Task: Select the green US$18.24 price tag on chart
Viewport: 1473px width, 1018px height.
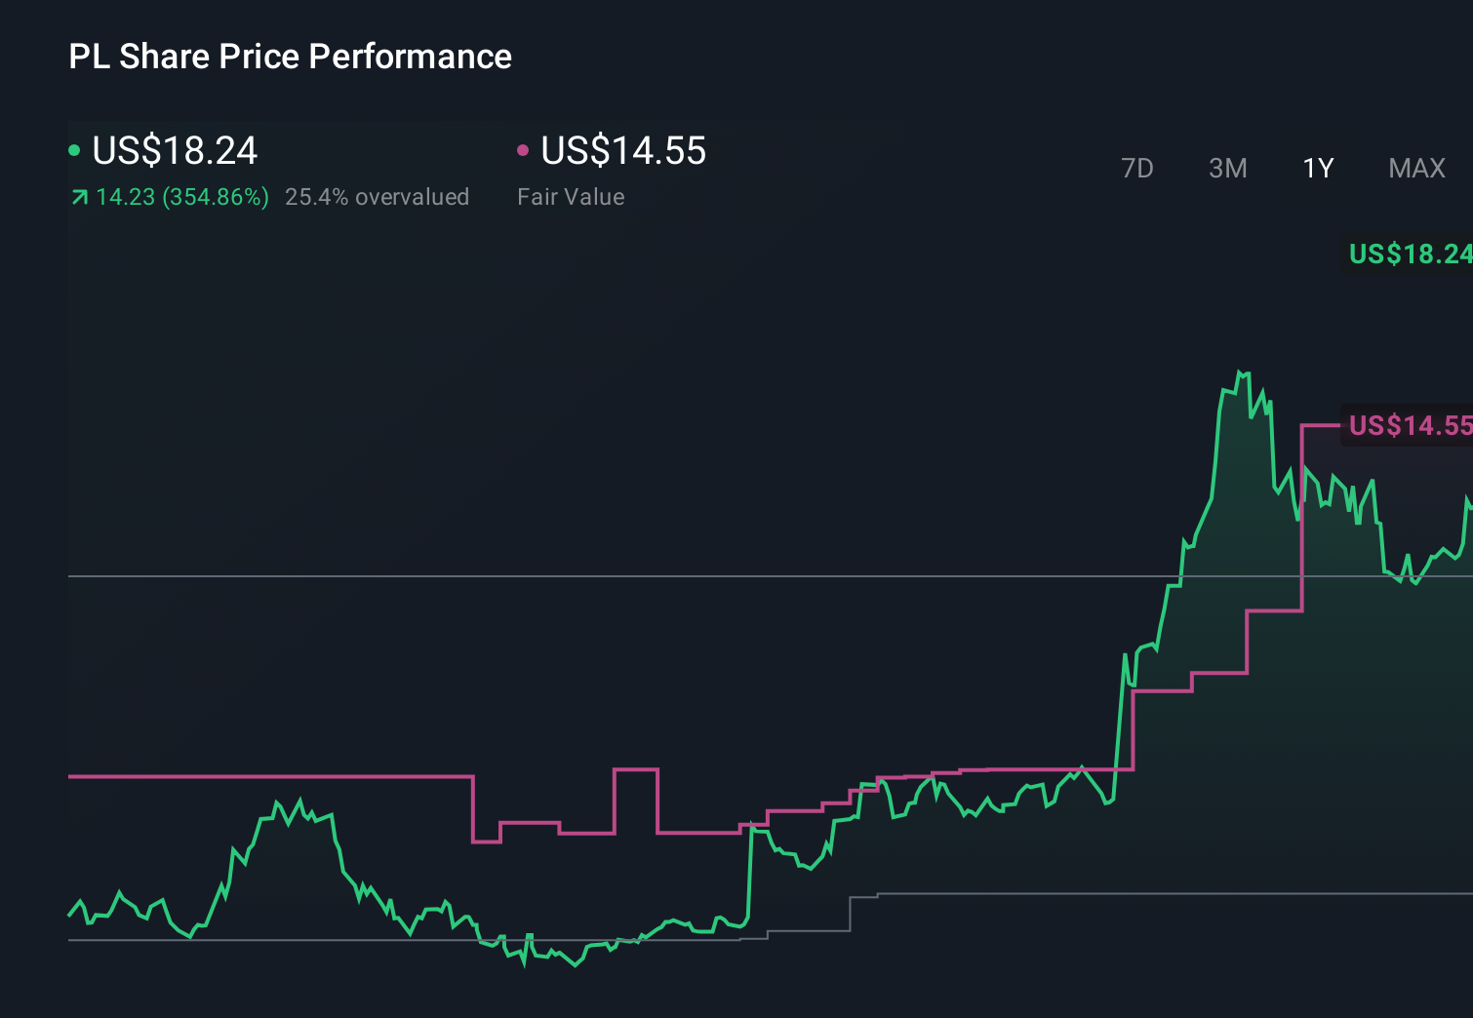Action: 1408,255
